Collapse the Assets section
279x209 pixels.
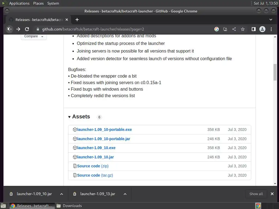(x=79, y=116)
